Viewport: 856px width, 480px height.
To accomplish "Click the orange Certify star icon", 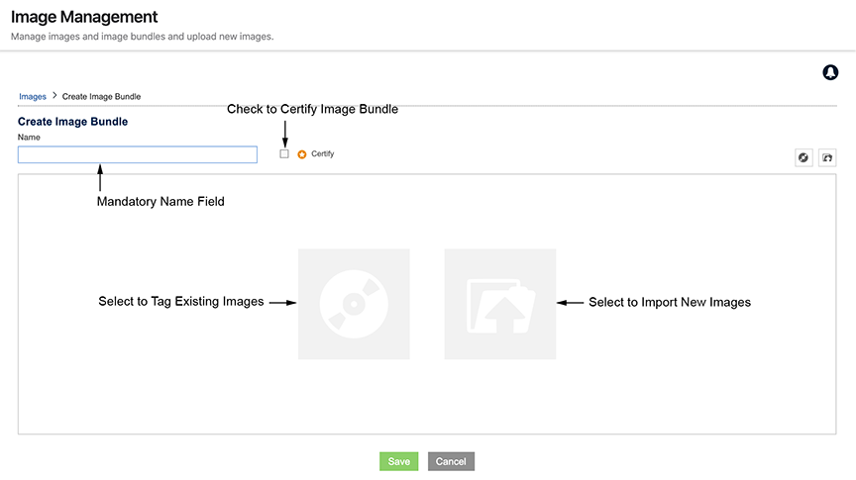I will (302, 154).
